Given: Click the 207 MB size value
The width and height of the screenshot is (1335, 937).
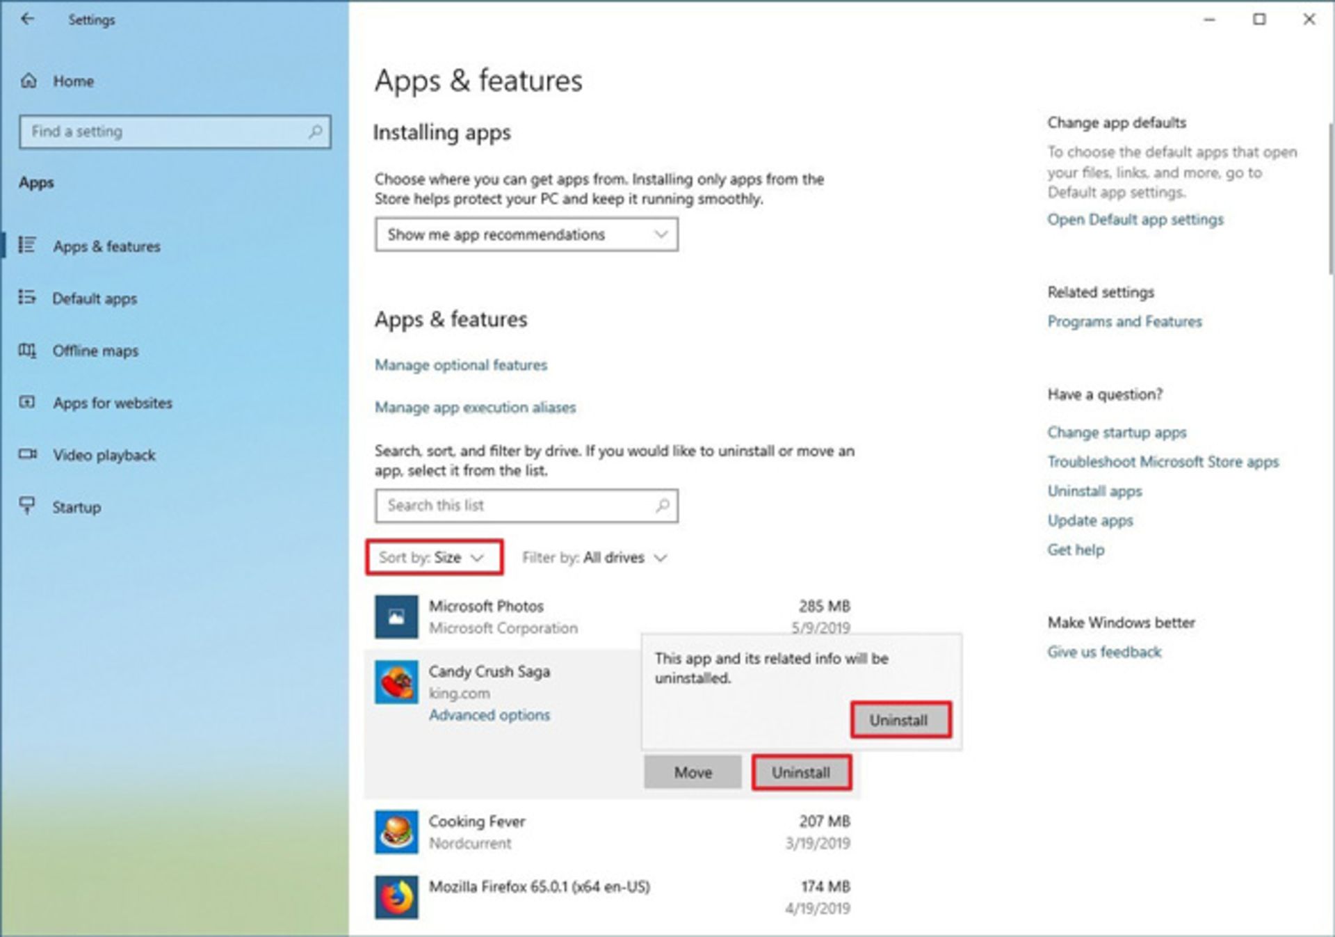Looking at the screenshot, I should click(x=825, y=822).
